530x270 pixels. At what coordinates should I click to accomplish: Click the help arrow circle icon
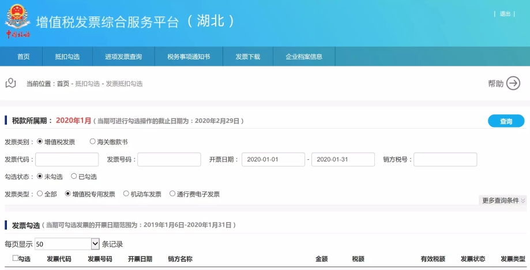(x=513, y=84)
